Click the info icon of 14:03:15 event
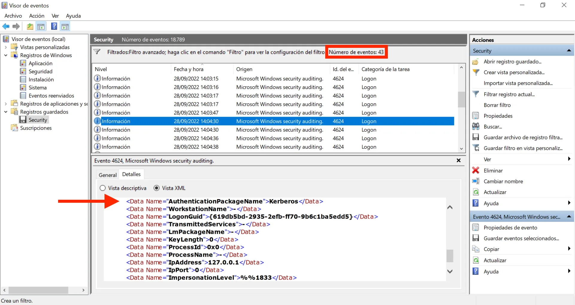This screenshot has width=575, height=305. (x=97, y=78)
